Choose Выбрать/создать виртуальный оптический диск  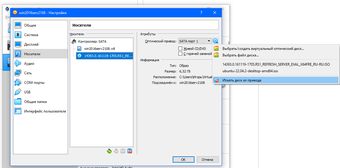pos(276,49)
